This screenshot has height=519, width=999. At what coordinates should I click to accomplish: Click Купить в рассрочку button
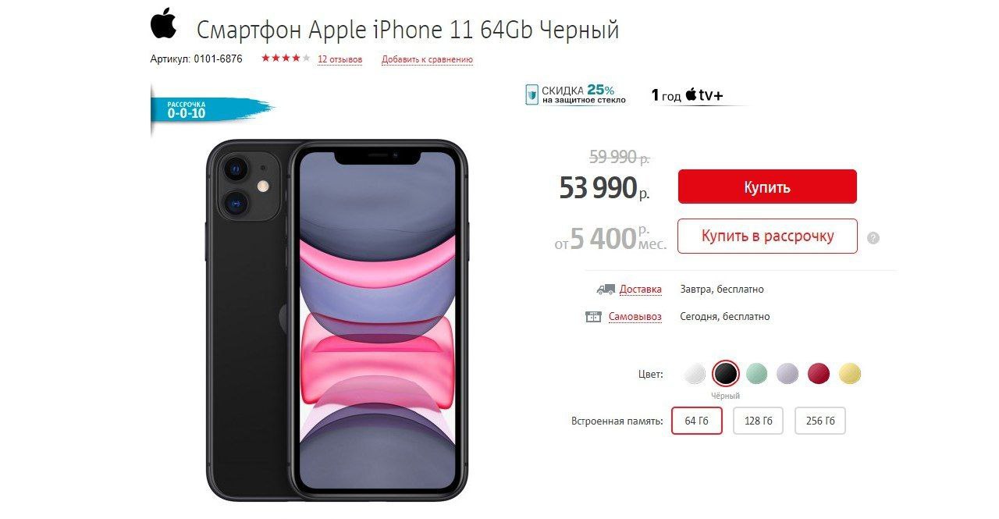(767, 236)
